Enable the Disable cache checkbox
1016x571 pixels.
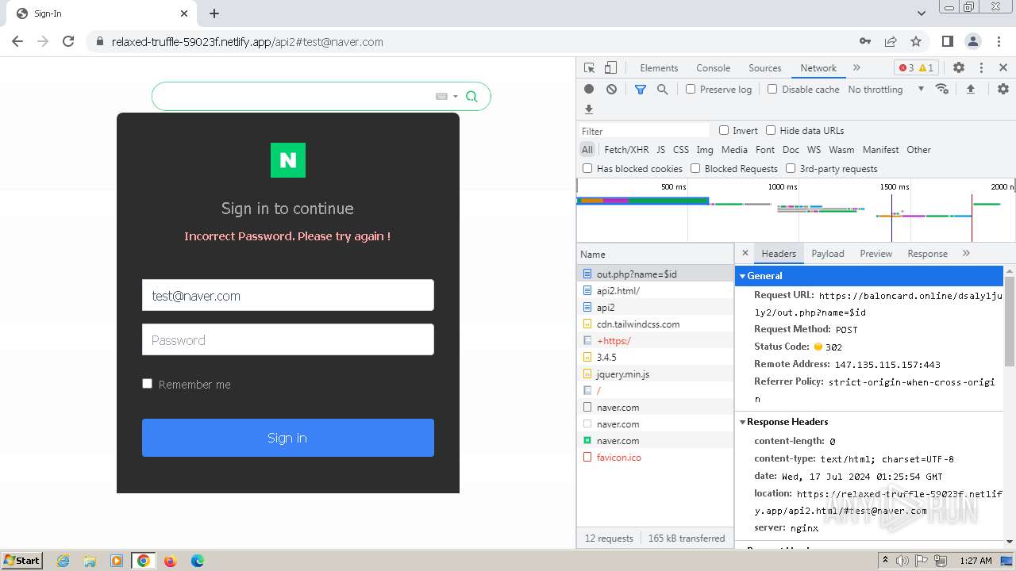click(772, 89)
